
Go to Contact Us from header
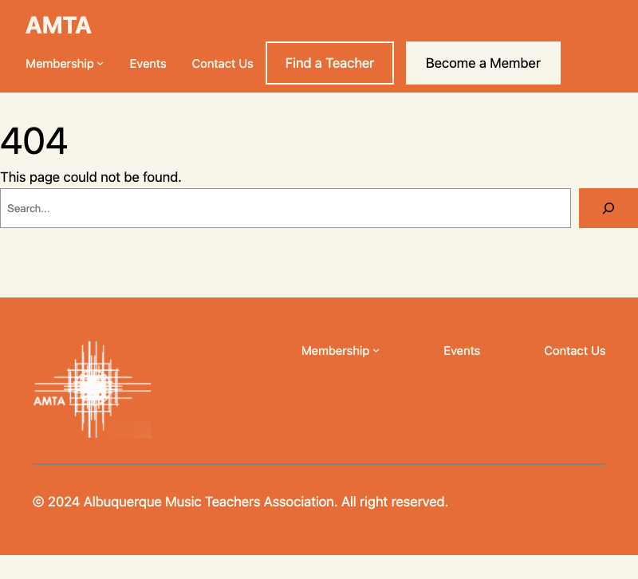pyautogui.click(x=223, y=64)
